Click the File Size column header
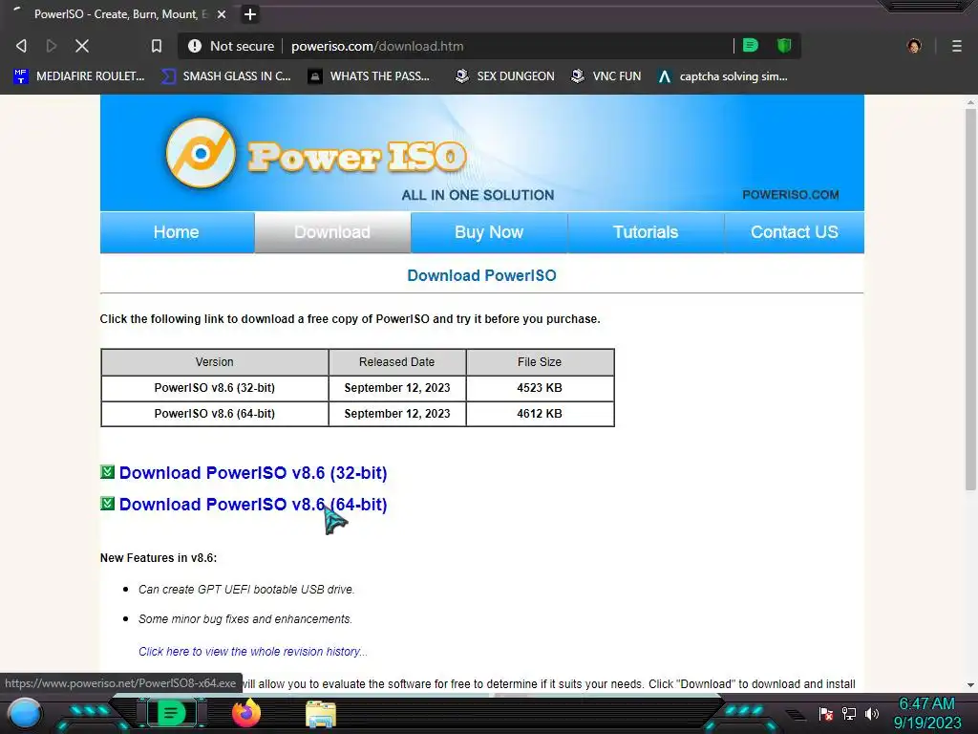This screenshot has height=734, width=978. (540, 362)
